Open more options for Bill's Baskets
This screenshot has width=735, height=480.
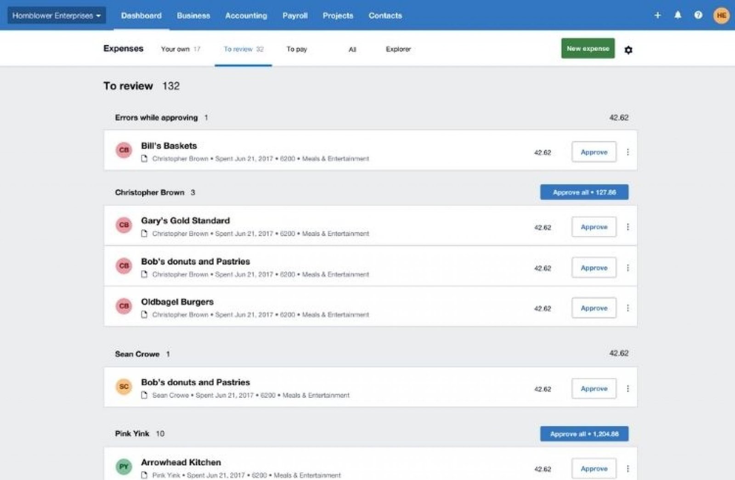coord(628,152)
